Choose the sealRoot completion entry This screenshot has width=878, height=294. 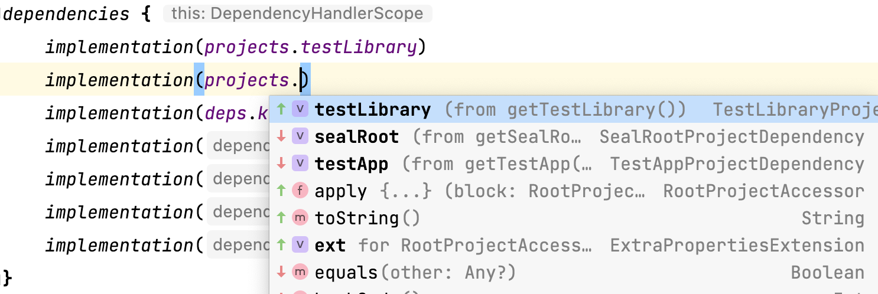574,136
